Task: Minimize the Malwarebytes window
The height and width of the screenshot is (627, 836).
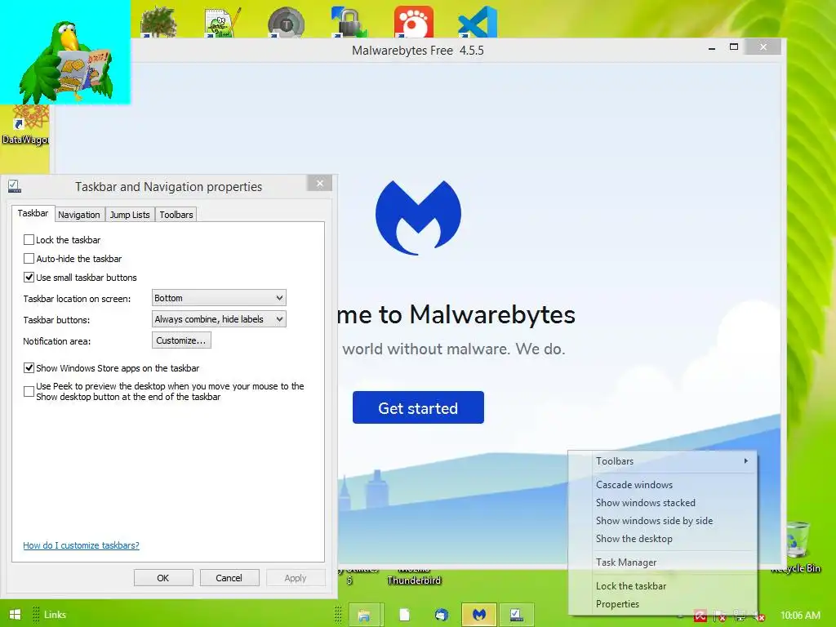Action: [712, 47]
